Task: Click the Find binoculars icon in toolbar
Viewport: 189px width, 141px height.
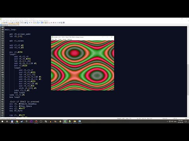Action: pyautogui.click(x=25, y=23)
